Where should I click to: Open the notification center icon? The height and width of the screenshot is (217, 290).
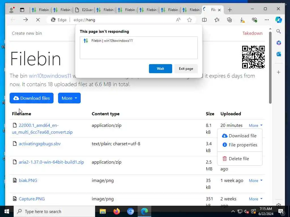pyautogui.click(x=281, y=211)
